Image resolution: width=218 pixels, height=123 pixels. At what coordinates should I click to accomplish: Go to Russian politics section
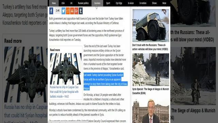tap(83, 3)
